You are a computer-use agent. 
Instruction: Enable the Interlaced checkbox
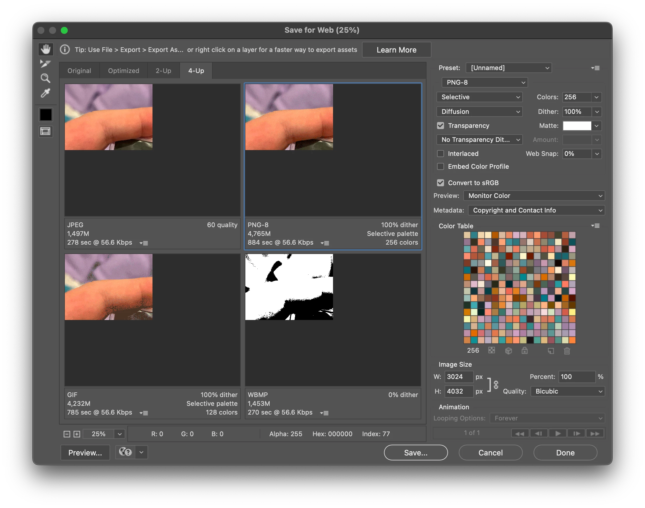[441, 154]
